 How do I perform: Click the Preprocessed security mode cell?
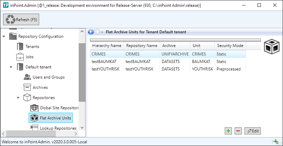(x=229, y=69)
